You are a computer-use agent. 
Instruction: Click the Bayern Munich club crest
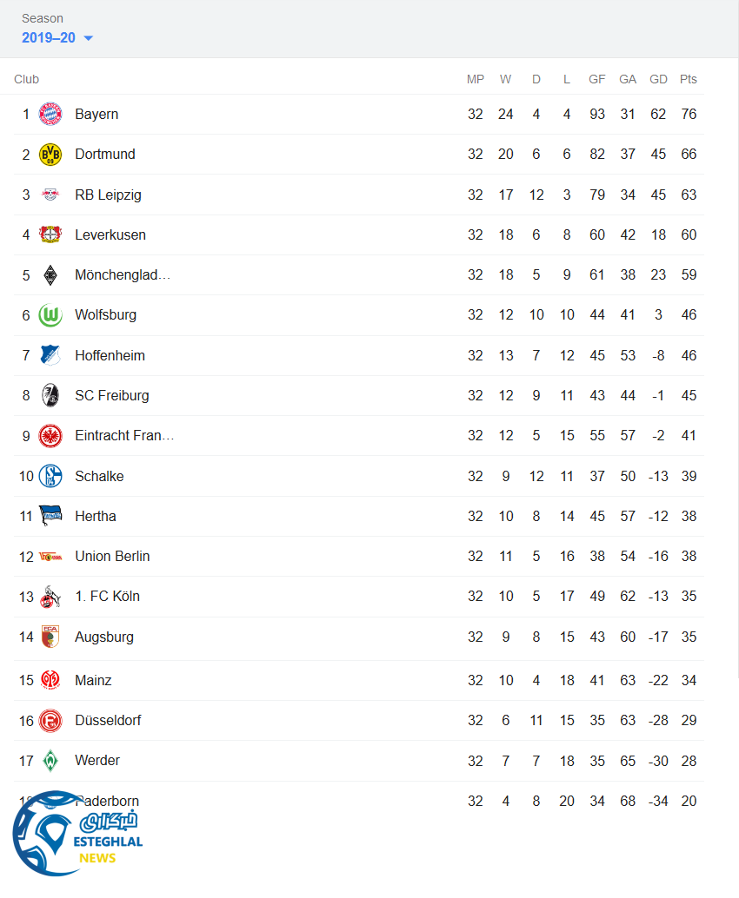click(50, 114)
